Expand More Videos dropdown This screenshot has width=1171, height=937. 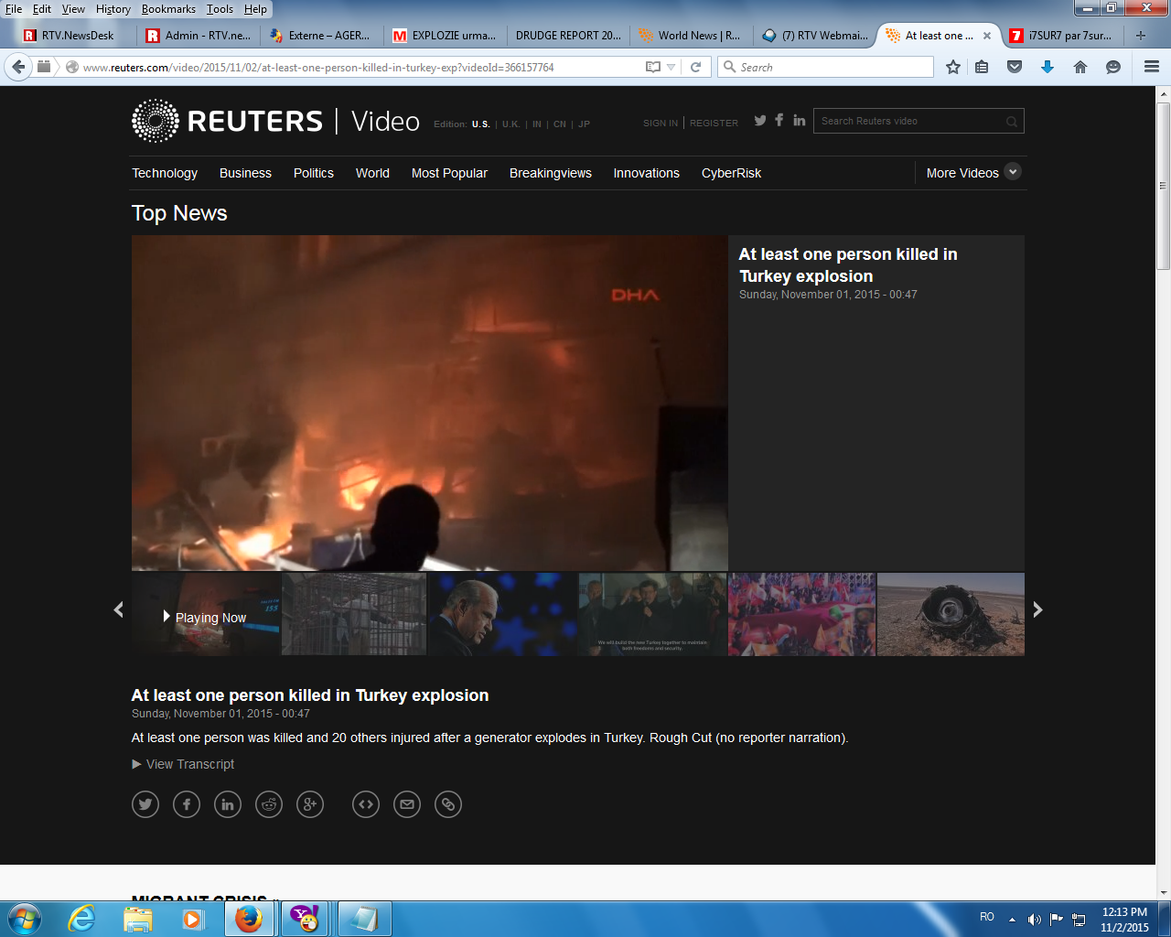[973, 172]
